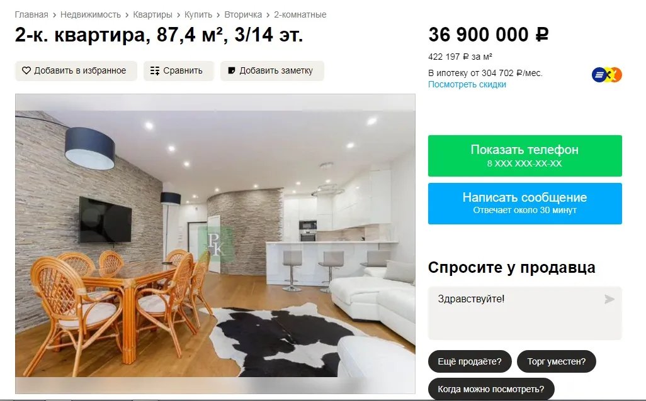This screenshot has height=401, width=646.
Task: Click the heart icon for favorites
Action: tap(26, 71)
